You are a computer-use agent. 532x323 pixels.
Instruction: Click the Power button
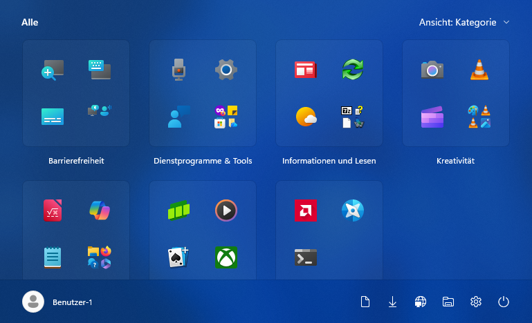point(504,302)
